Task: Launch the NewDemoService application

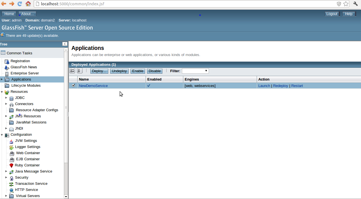Action: (x=264, y=86)
